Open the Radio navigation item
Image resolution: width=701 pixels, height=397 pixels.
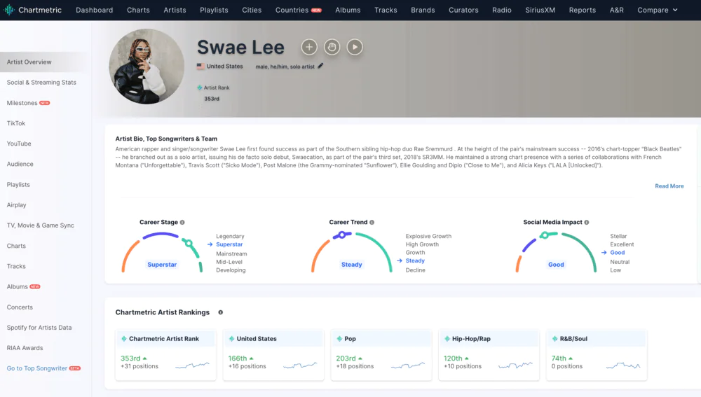click(x=502, y=10)
